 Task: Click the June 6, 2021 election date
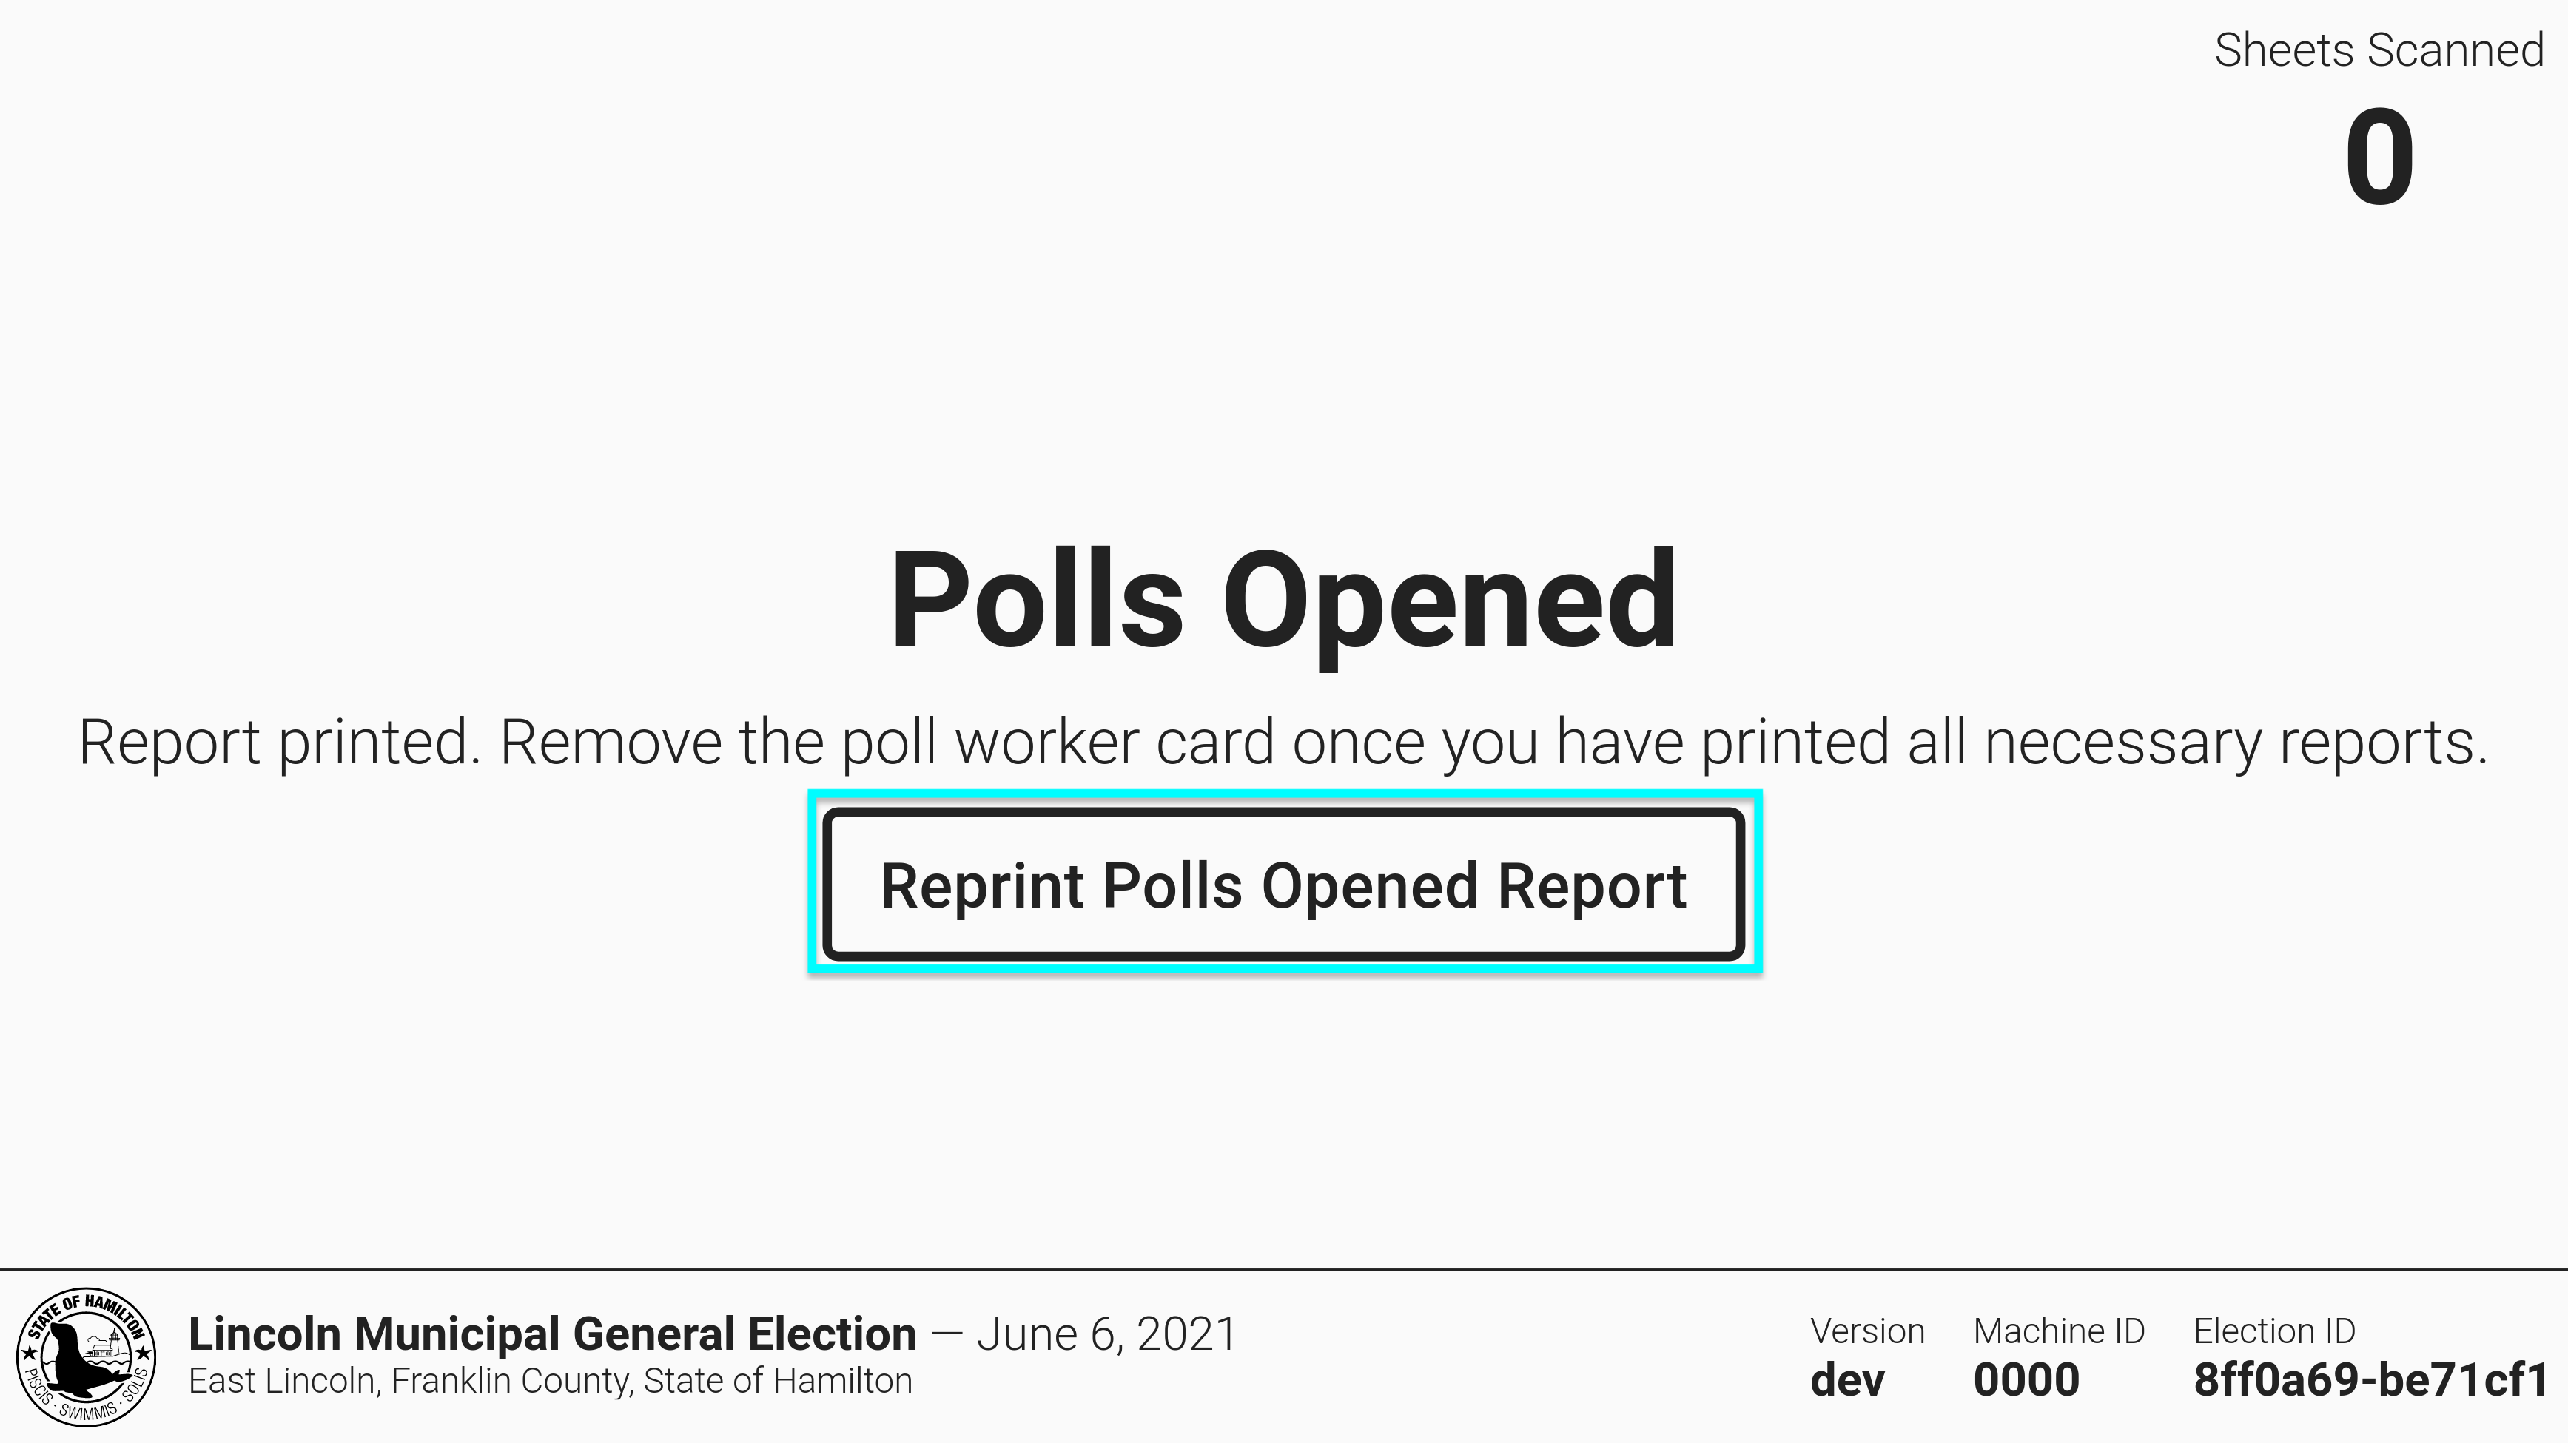[x=1106, y=1334]
